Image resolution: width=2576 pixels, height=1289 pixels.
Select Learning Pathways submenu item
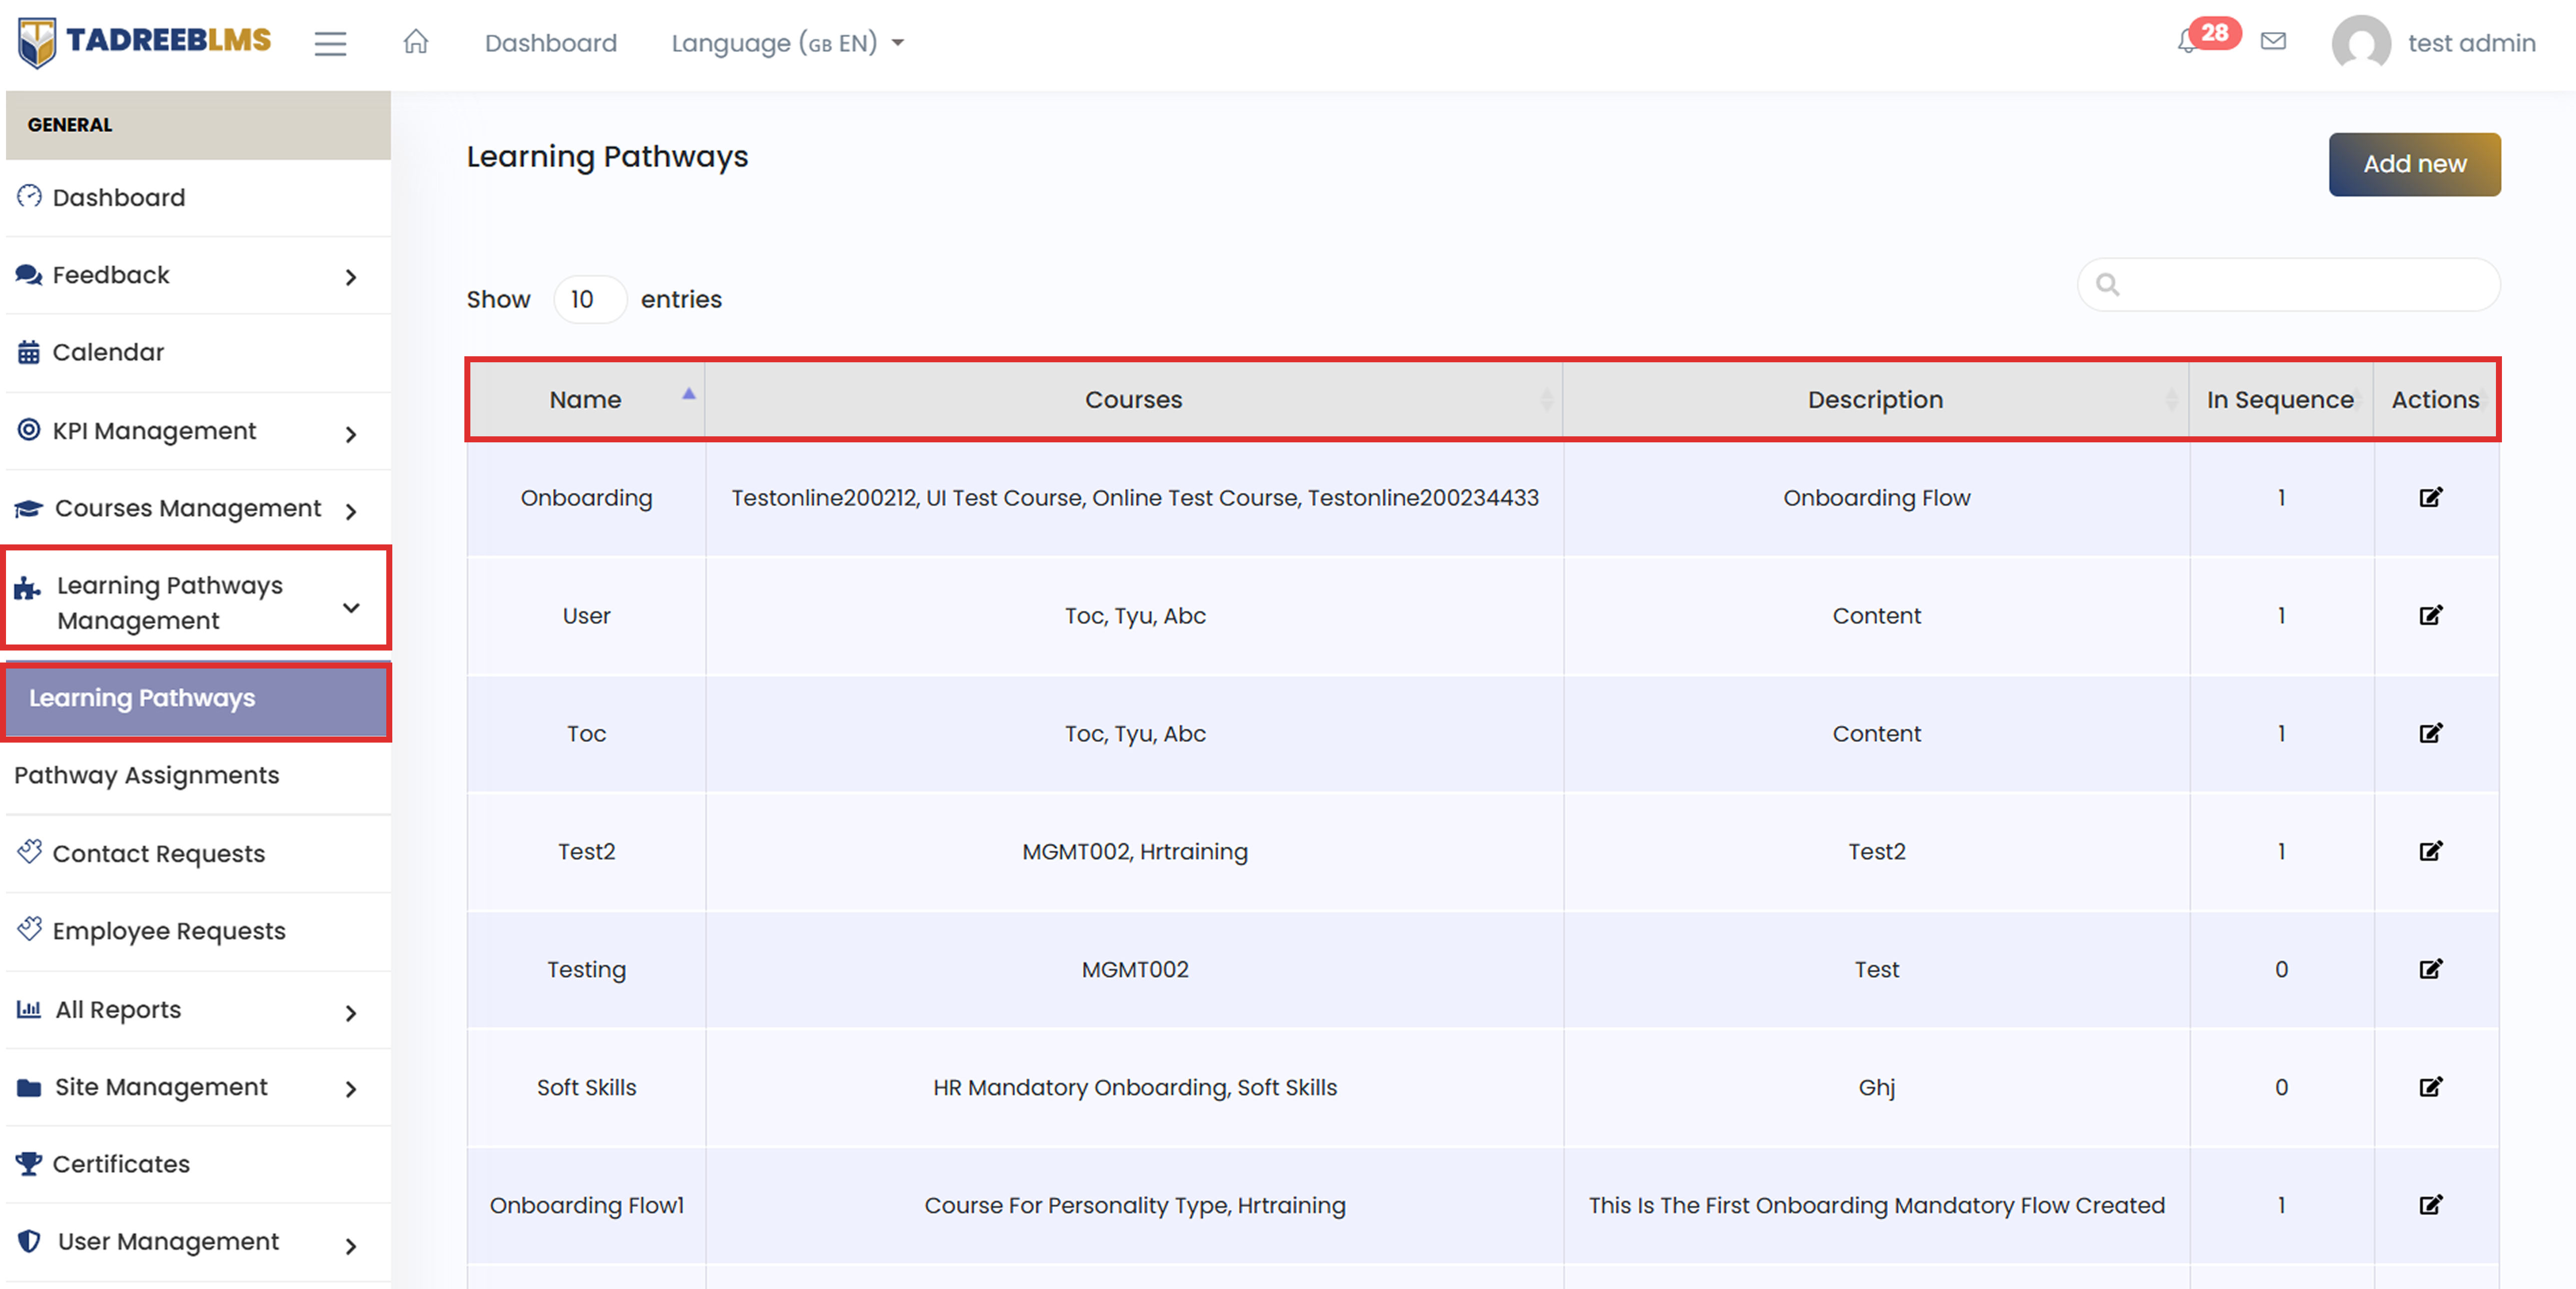[197, 699]
